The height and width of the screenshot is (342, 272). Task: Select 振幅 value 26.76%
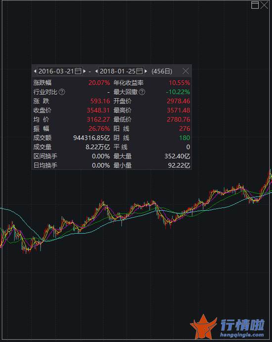[99, 128]
